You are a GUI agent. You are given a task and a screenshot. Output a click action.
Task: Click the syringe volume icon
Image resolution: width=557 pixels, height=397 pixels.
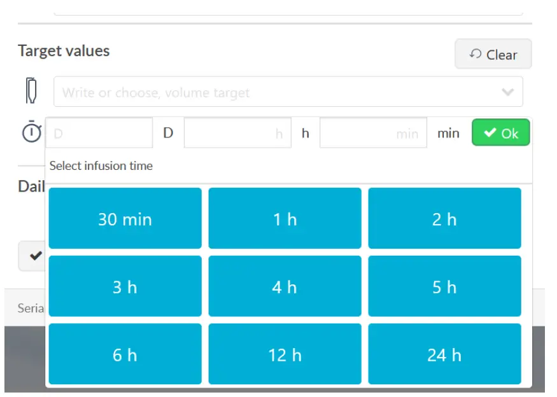(31, 90)
